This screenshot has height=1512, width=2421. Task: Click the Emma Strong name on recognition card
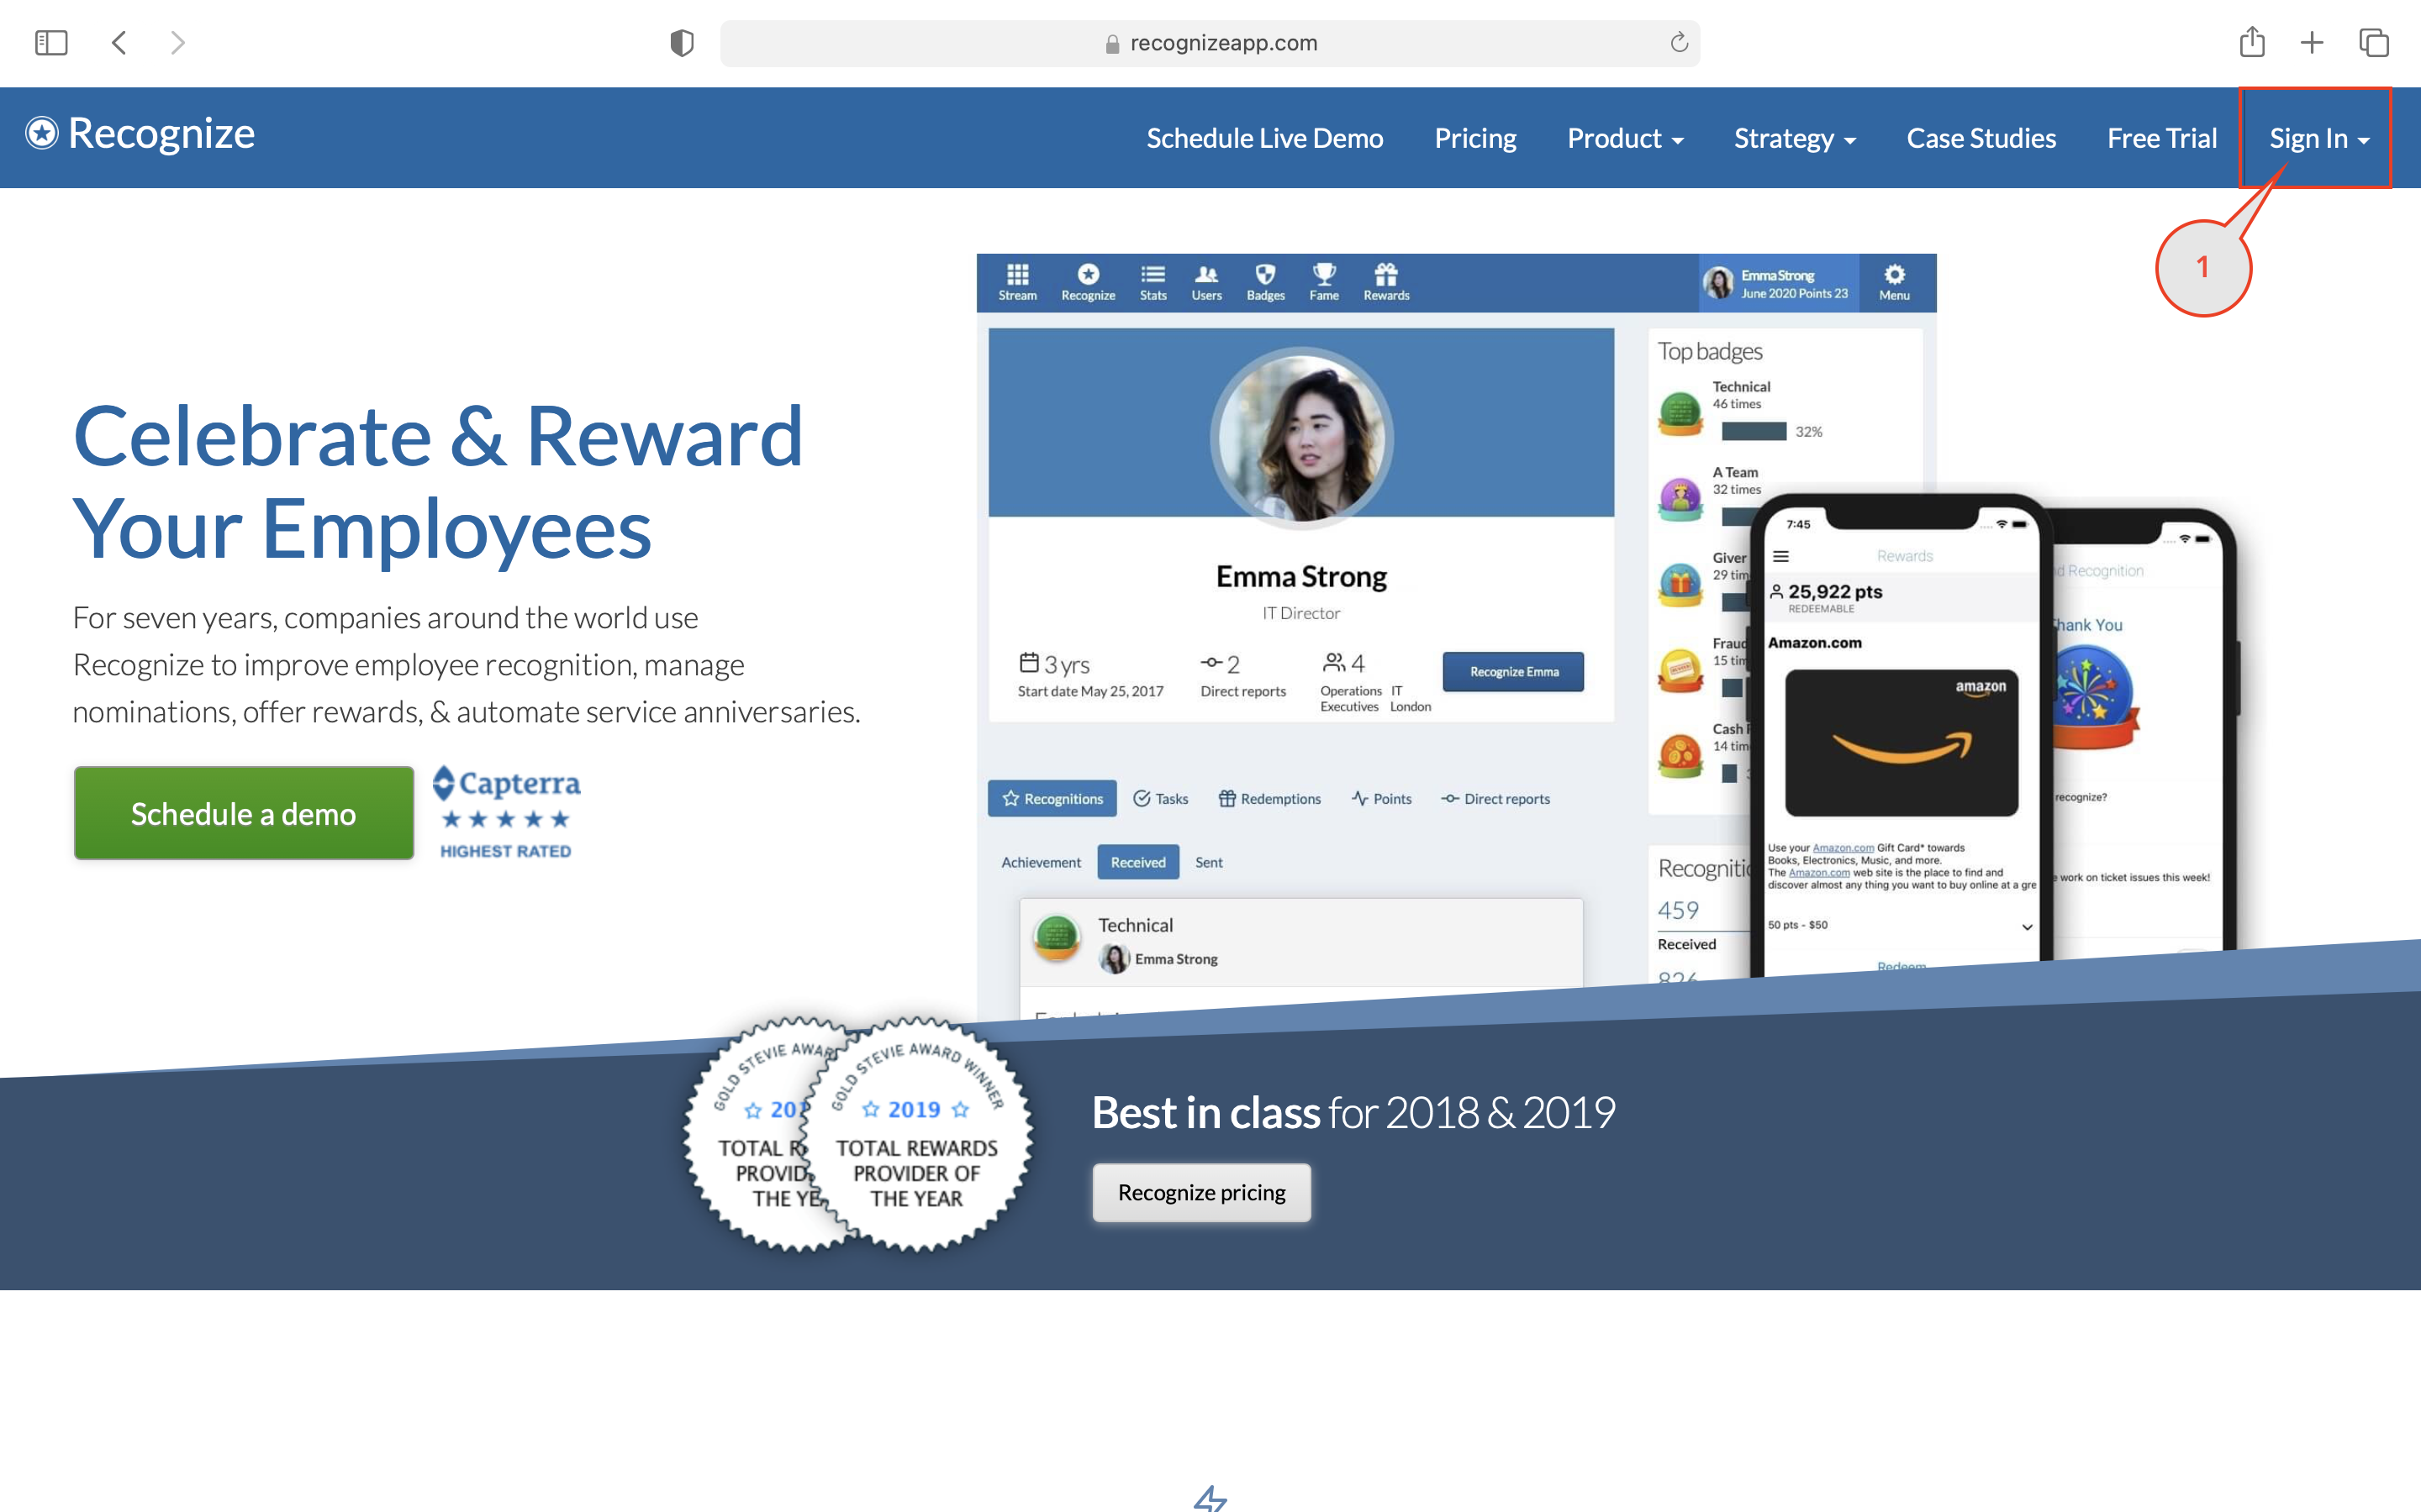pos(1175,958)
